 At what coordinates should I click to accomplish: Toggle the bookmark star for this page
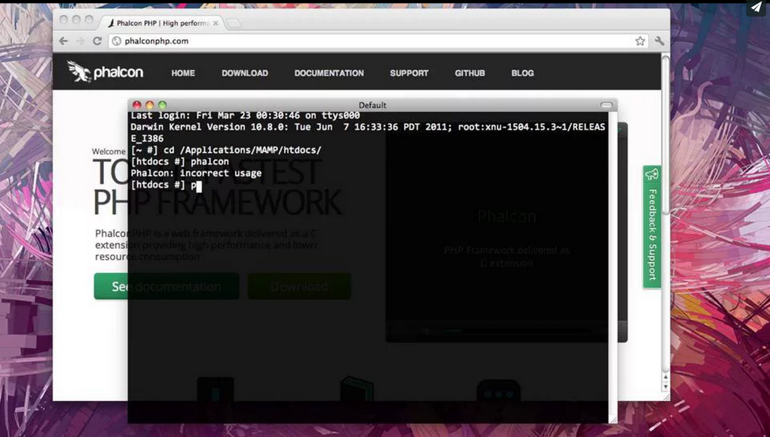click(640, 41)
